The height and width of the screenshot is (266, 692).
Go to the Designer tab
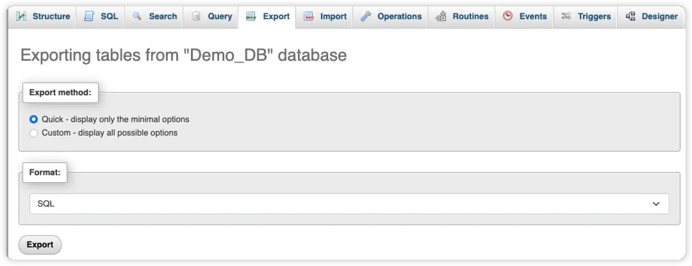pos(659,16)
